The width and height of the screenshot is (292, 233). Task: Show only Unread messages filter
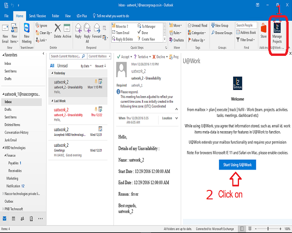62,66
